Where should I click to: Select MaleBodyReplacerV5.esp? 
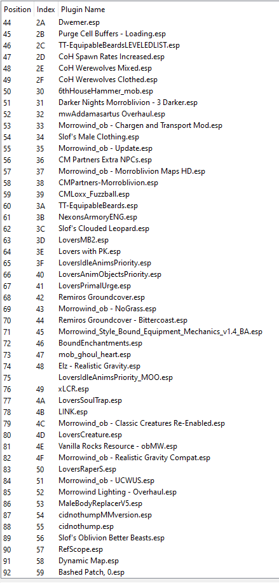point(100,503)
